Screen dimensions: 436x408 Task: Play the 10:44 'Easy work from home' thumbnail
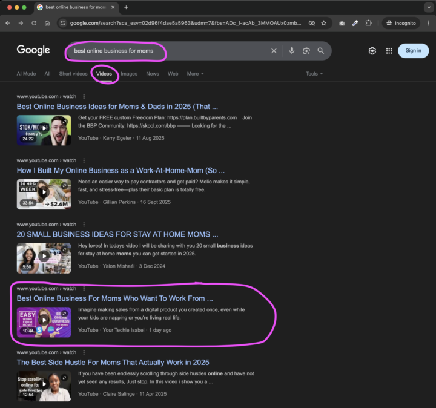[x=44, y=322]
